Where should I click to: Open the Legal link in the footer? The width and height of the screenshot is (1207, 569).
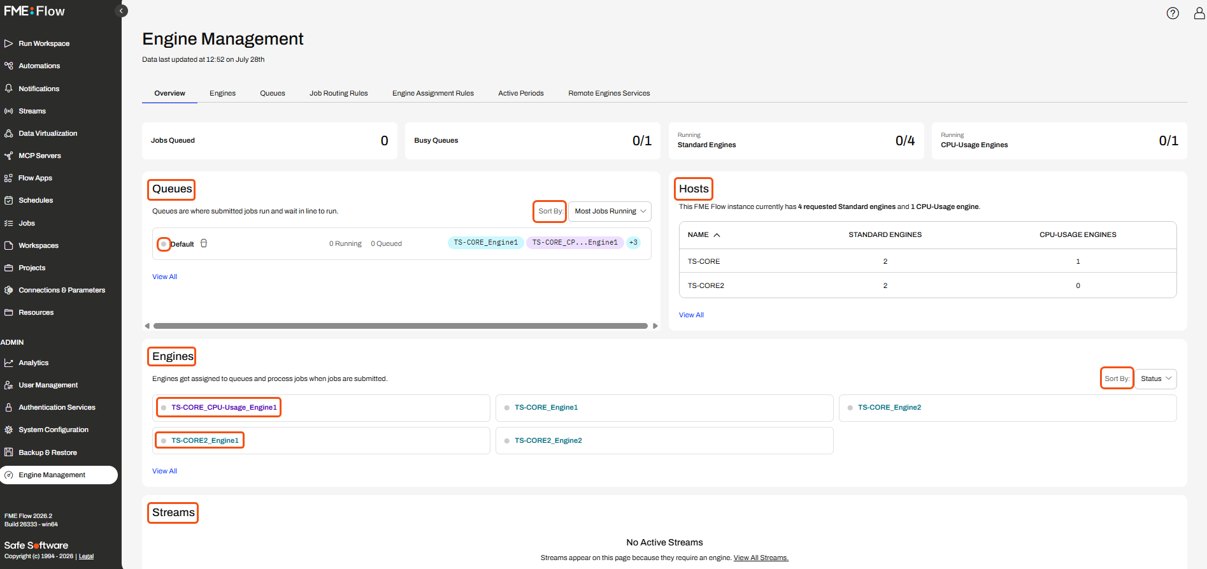tap(86, 556)
